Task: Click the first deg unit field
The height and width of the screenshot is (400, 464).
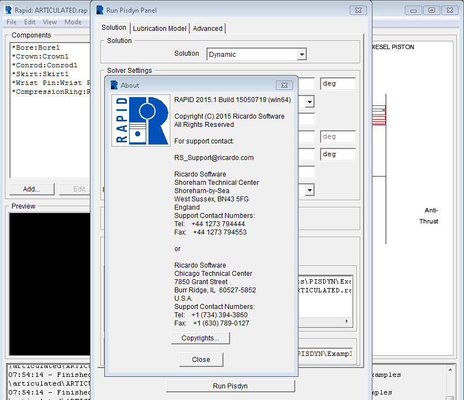Action: [338, 84]
